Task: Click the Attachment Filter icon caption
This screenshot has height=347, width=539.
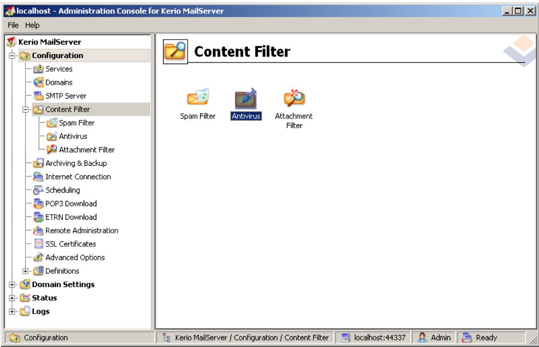Action: coord(294,121)
